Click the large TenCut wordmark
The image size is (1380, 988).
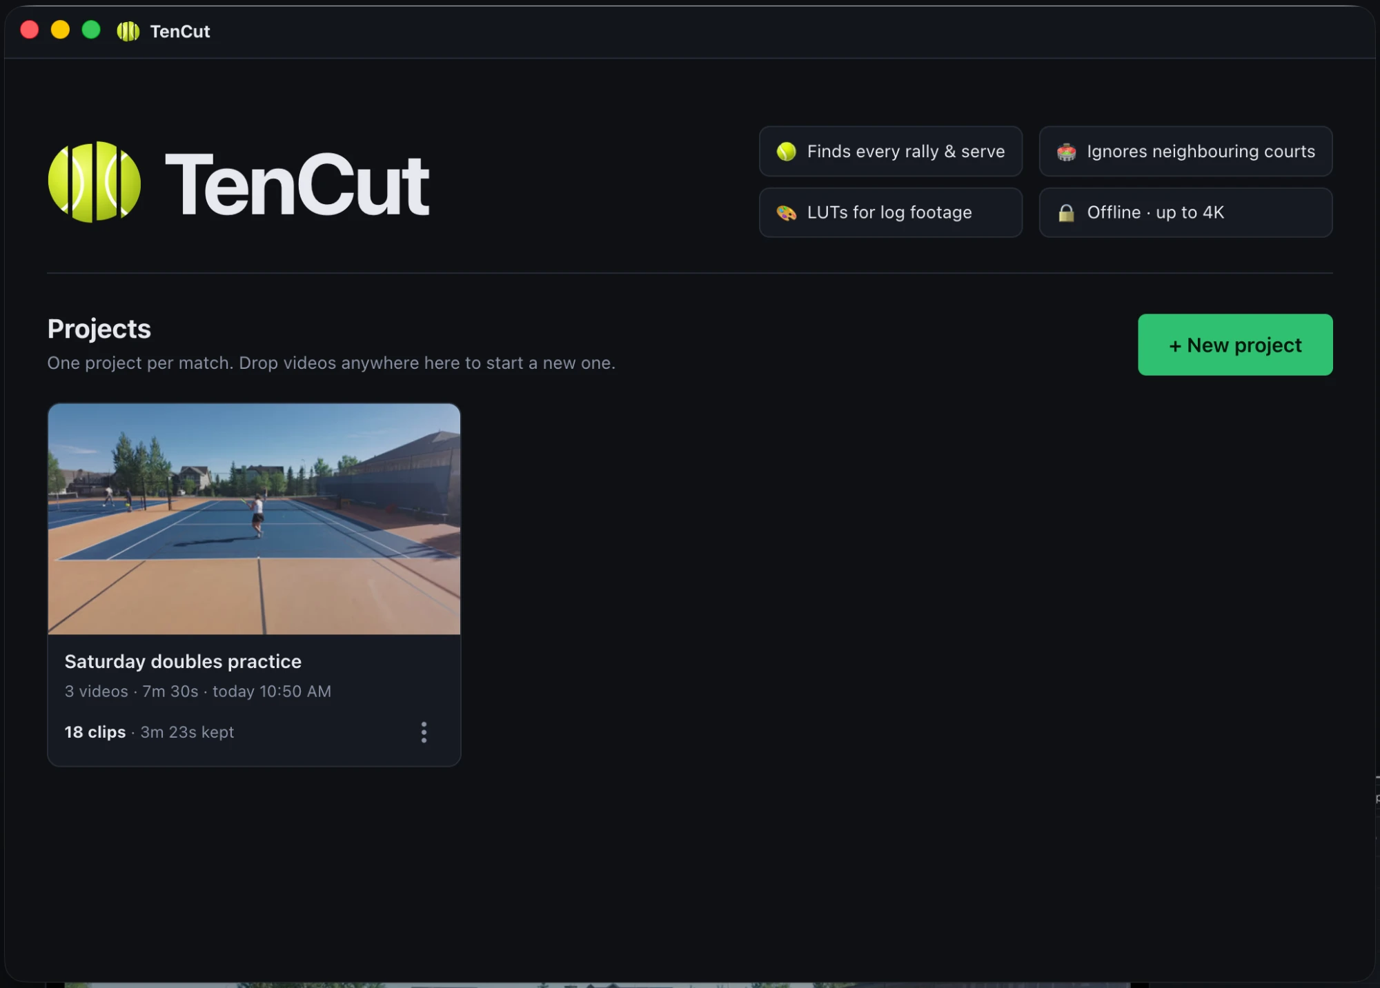[297, 184]
